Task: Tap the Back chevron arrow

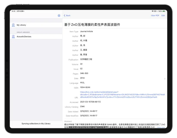Action: (64, 16)
